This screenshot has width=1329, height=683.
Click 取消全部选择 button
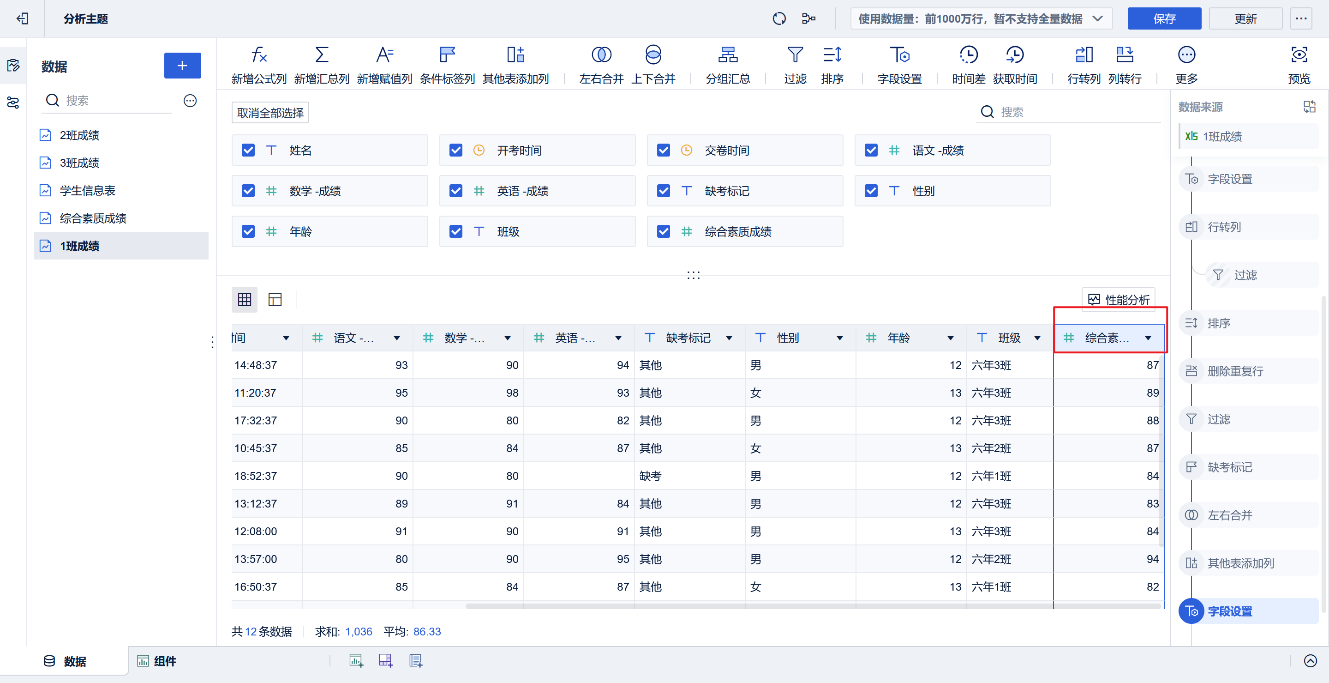(270, 113)
